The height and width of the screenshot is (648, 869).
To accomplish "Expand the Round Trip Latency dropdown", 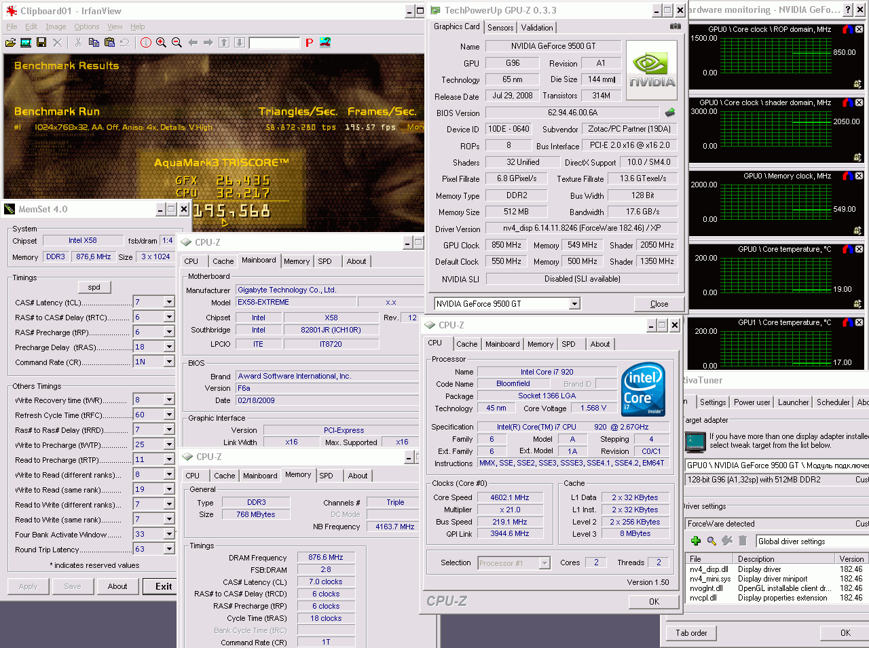I will [169, 549].
